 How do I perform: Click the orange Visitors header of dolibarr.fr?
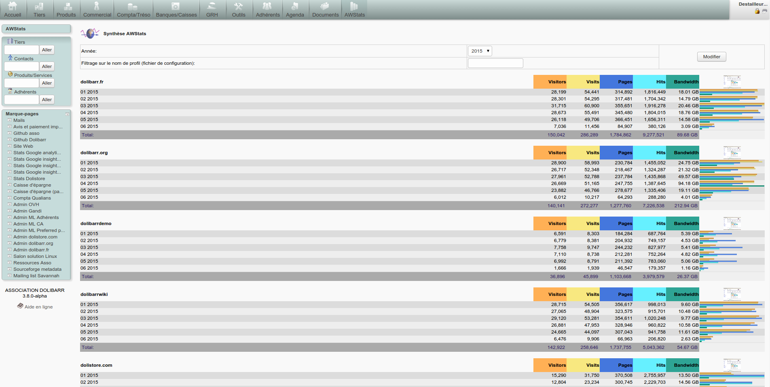pyautogui.click(x=550, y=82)
